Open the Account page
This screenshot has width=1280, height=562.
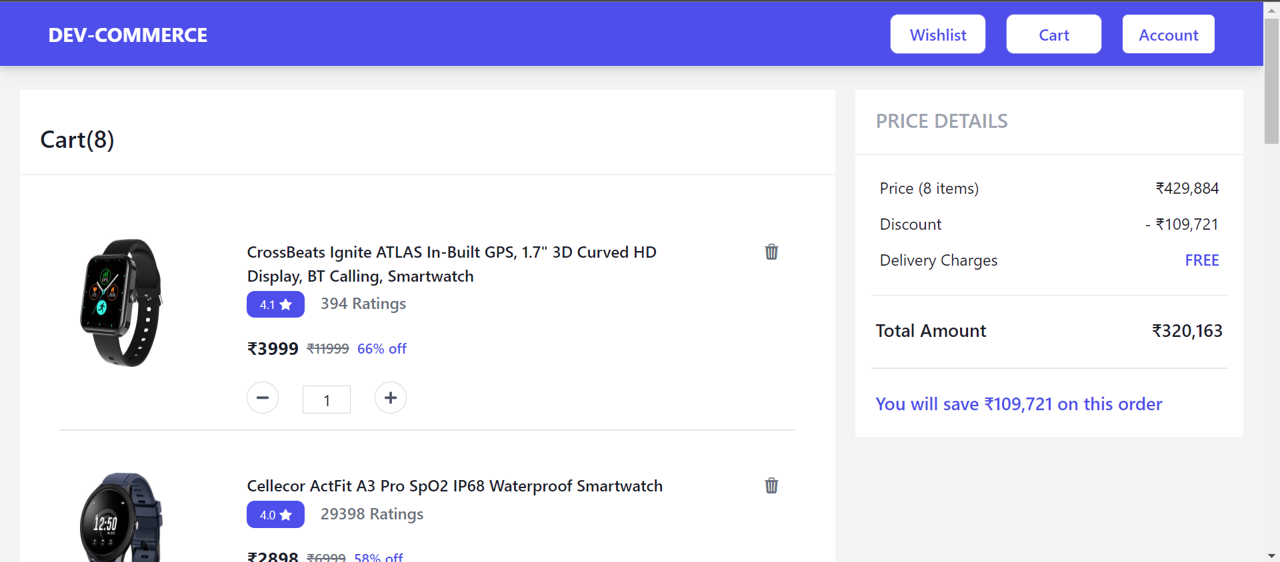tap(1169, 34)
